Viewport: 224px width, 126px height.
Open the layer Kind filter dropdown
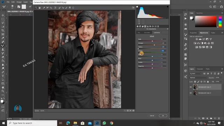click(196, 73)
